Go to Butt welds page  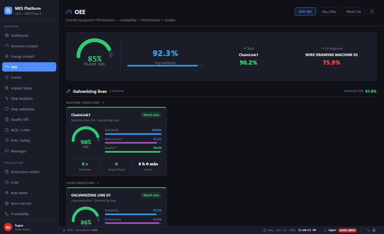pos(29,193)
